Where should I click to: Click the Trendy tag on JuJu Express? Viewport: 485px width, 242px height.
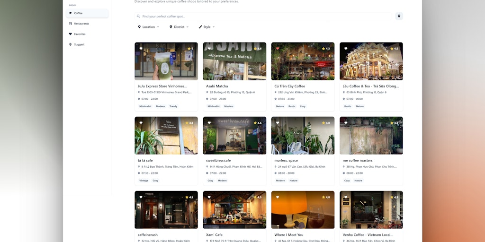[173, 106]
